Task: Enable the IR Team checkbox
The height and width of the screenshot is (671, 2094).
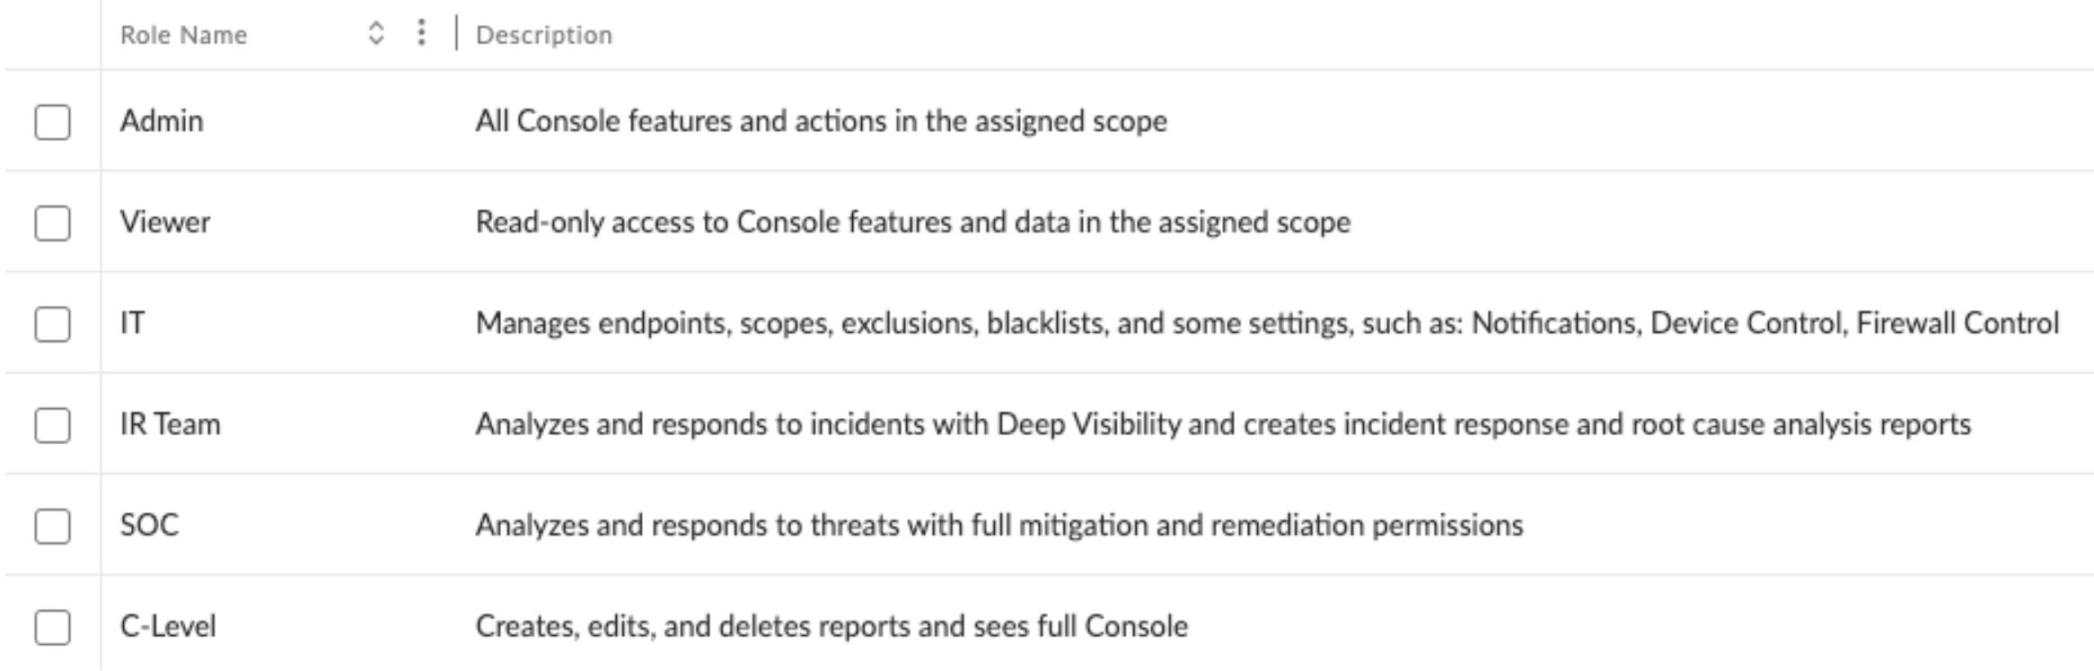Action: coord(52,425)
